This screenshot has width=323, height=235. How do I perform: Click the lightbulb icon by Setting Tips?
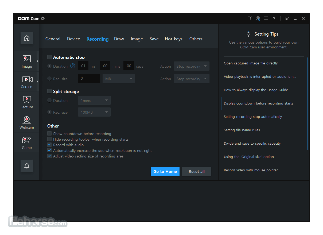248,34
